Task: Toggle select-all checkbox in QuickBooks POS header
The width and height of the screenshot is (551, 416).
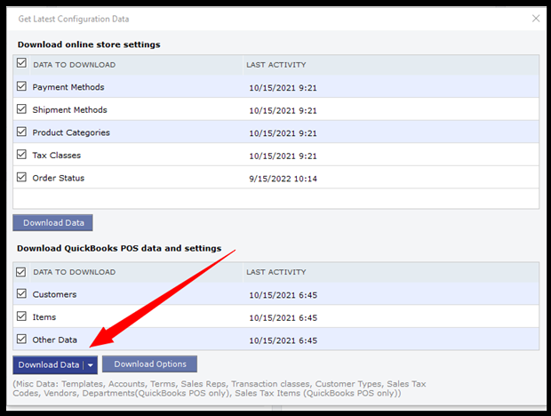Action: (21, 272)
